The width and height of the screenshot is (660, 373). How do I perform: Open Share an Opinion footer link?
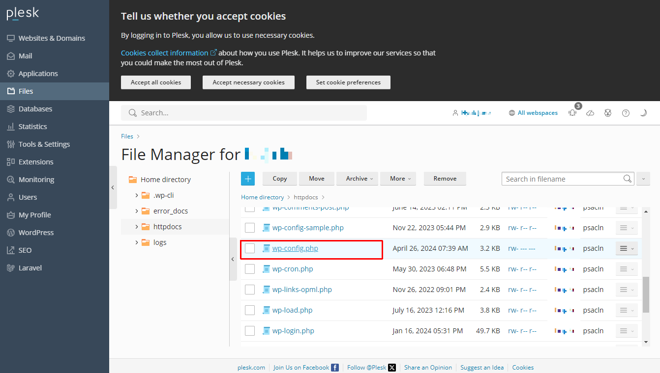pyautogui.click(x=428, y=367)
